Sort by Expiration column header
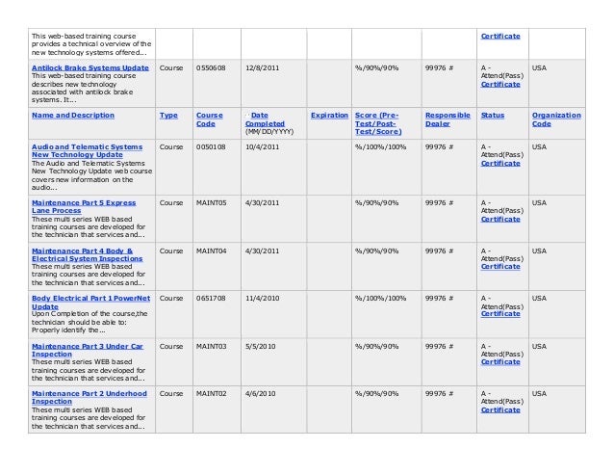 tap(329, 116)
